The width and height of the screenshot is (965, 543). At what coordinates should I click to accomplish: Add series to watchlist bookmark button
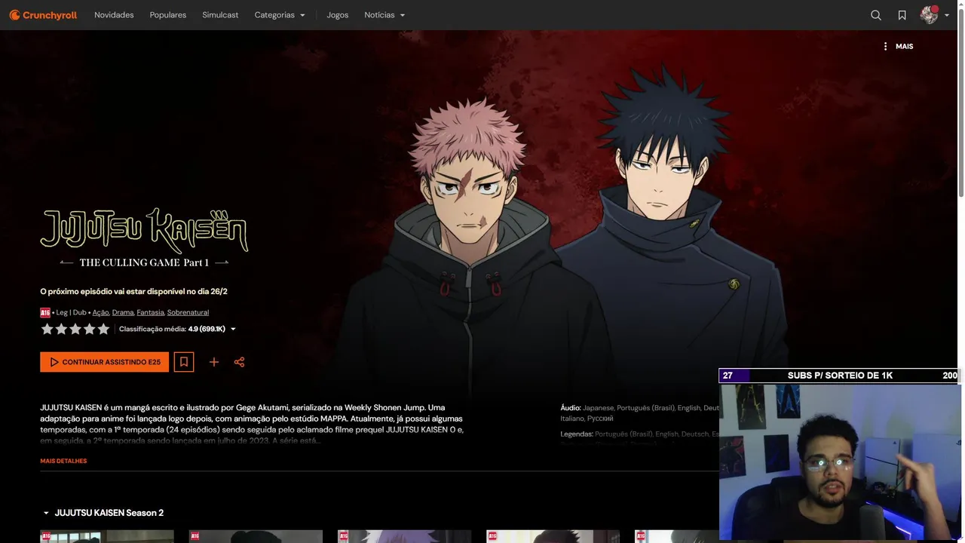point(184,362)
